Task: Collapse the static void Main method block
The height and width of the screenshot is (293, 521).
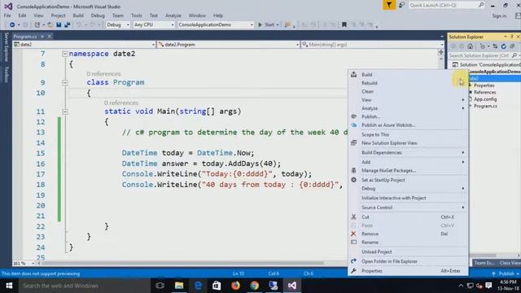Action: pyautogui.click(x=65, y=112)
